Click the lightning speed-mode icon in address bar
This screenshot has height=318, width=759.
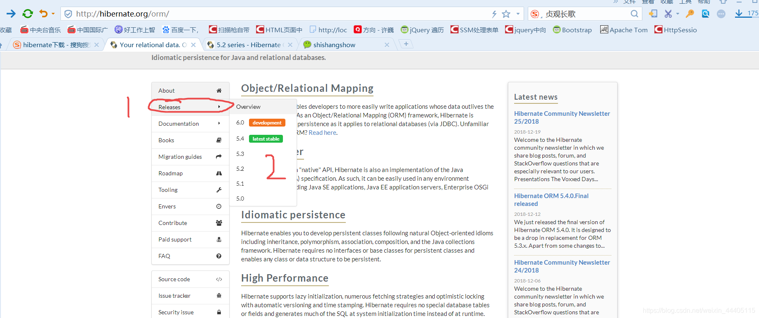(494, 14)
